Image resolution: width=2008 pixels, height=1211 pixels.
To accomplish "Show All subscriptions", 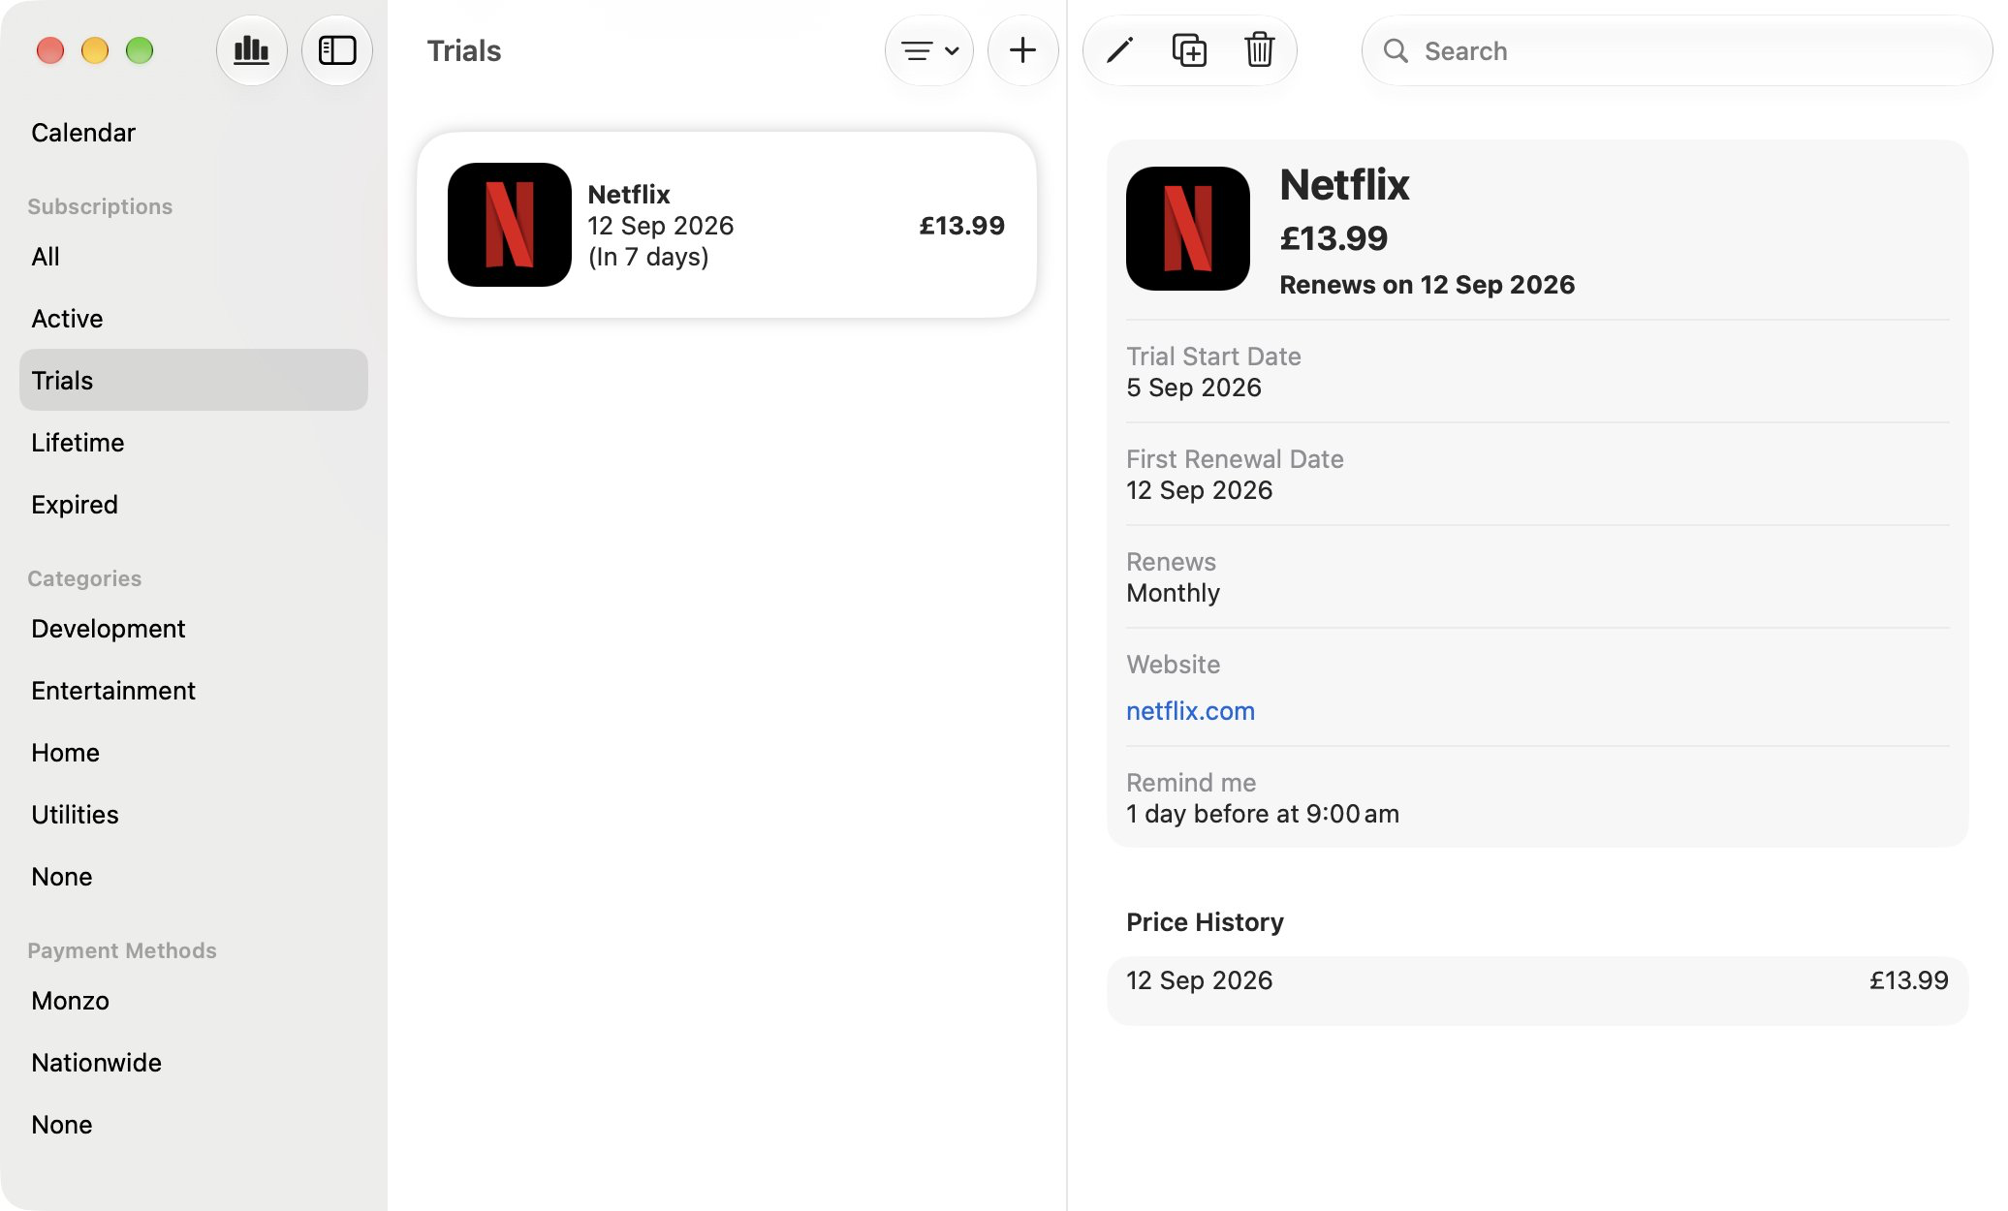I will (x=194, y=257).
